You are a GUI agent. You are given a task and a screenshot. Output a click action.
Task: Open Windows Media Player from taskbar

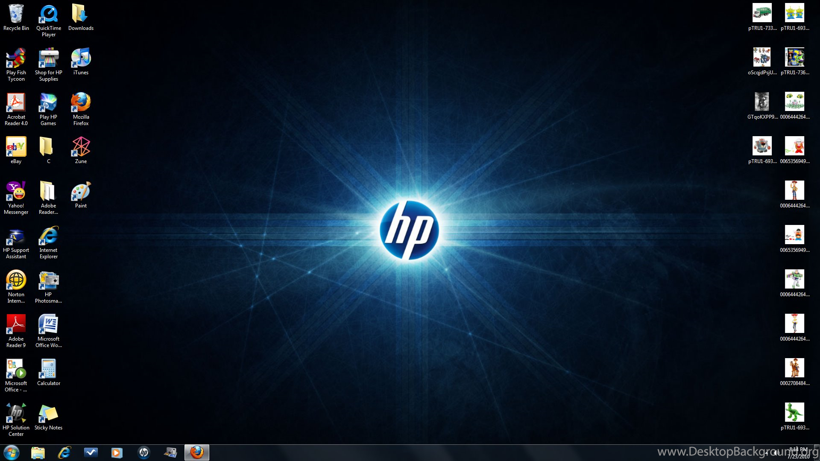[x=117, y=452]
